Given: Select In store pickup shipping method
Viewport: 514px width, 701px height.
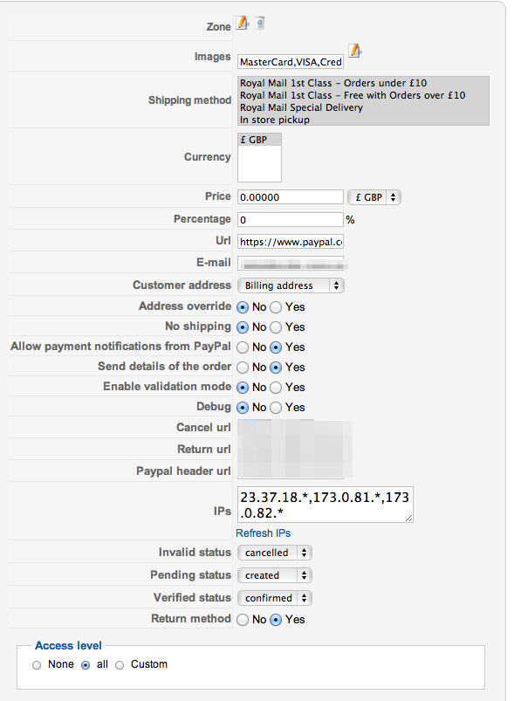Looking at the screenshot, I should click(274, 120).
